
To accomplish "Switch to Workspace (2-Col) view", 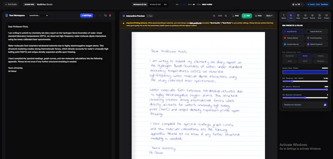I will tap(140, 4).
